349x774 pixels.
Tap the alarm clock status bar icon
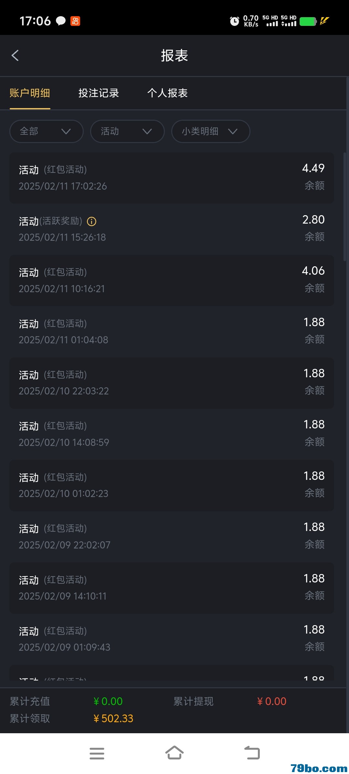point(234,21)
